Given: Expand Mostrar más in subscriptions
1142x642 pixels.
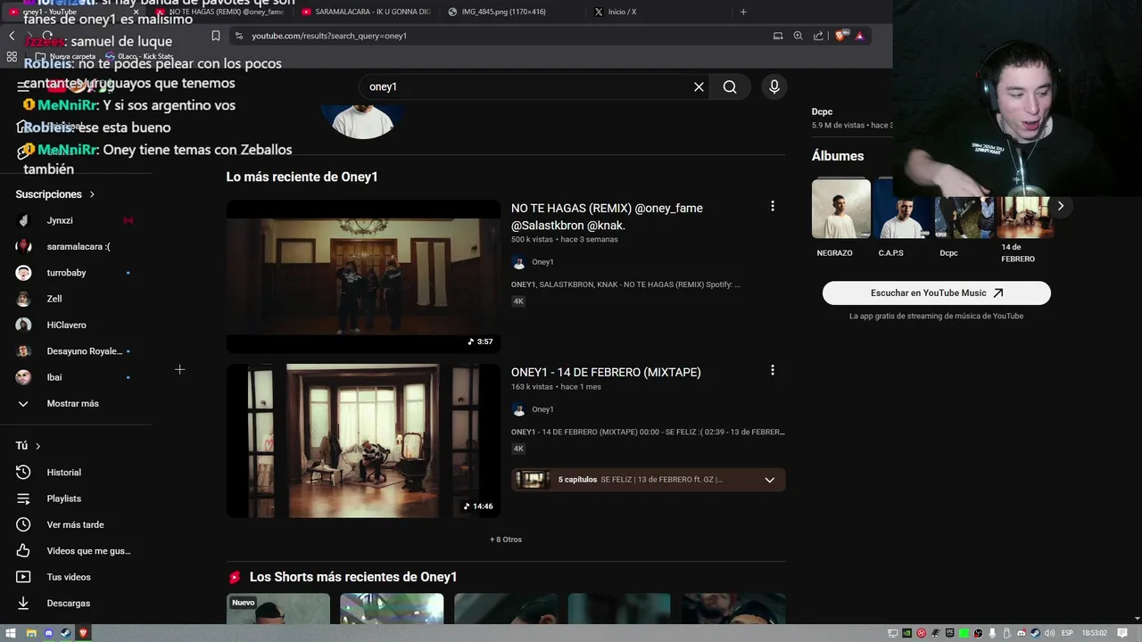Looking at the screenshot, I should [x=71, y=404].
